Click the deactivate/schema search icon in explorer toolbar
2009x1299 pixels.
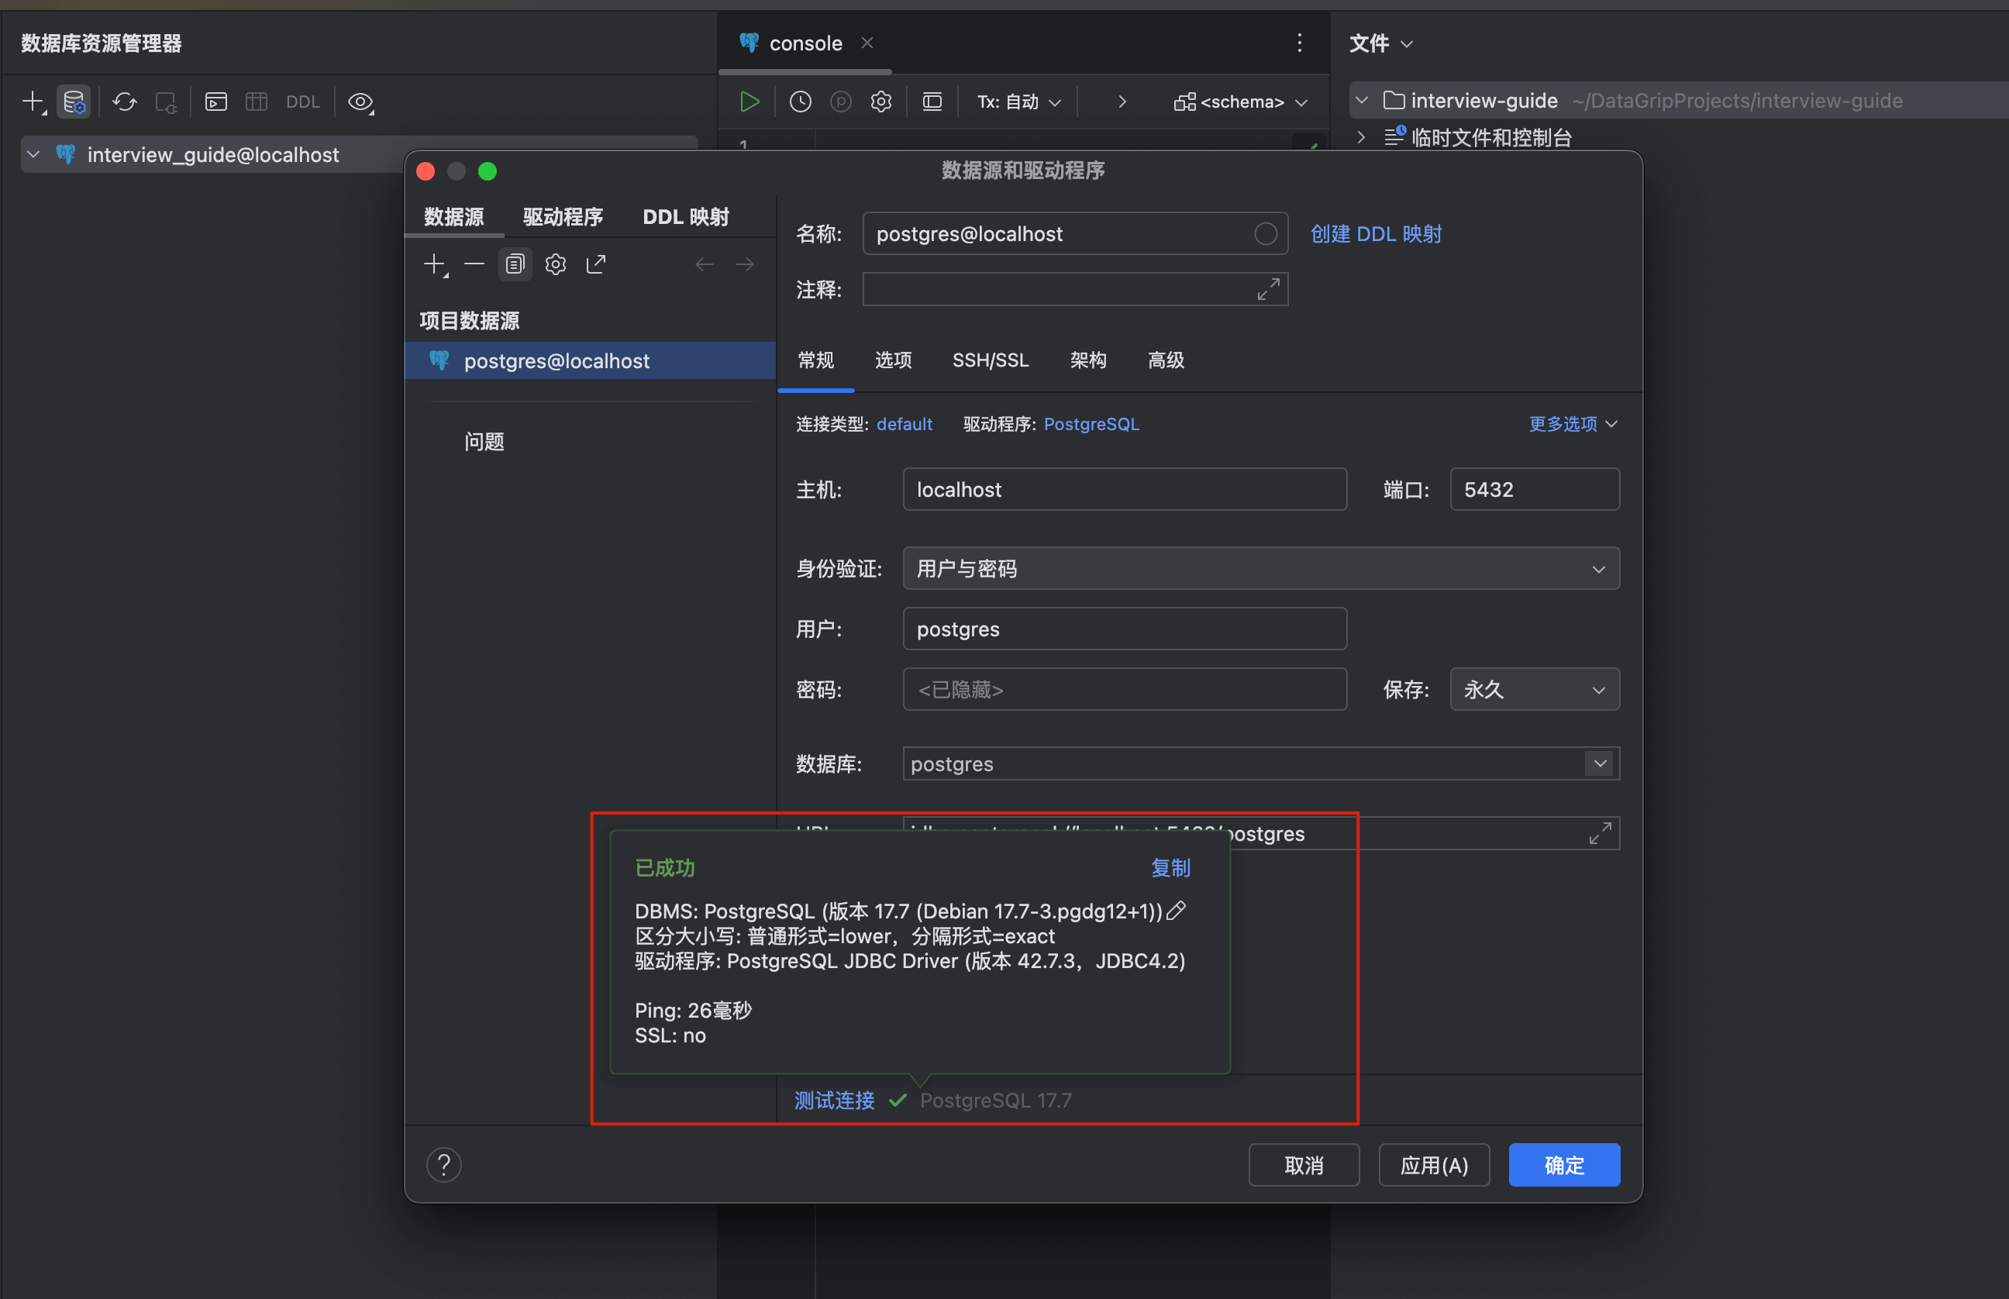point(166,102)
